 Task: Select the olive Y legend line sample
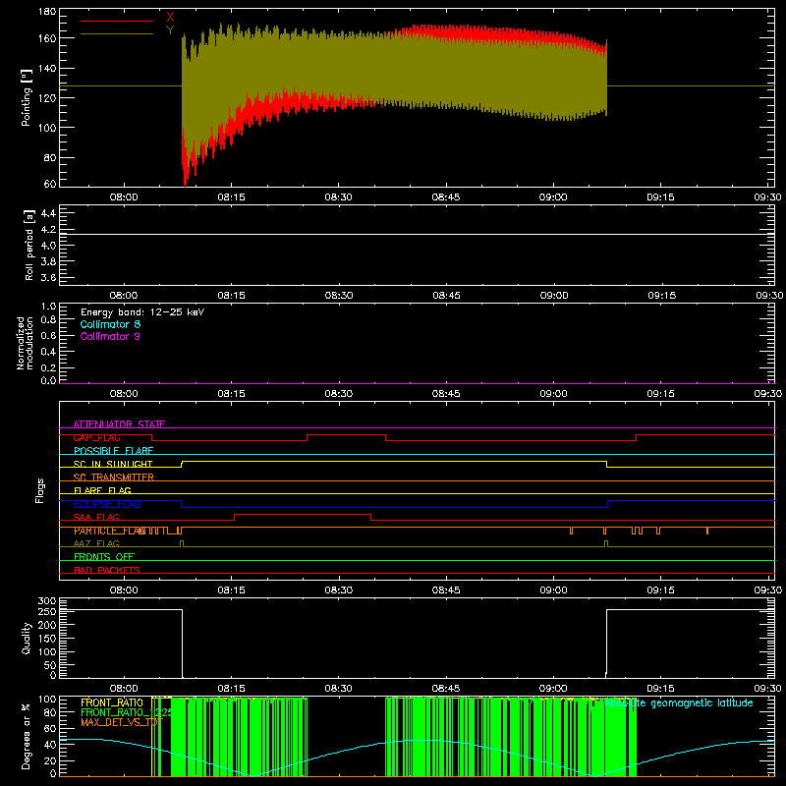coord(117,33)
